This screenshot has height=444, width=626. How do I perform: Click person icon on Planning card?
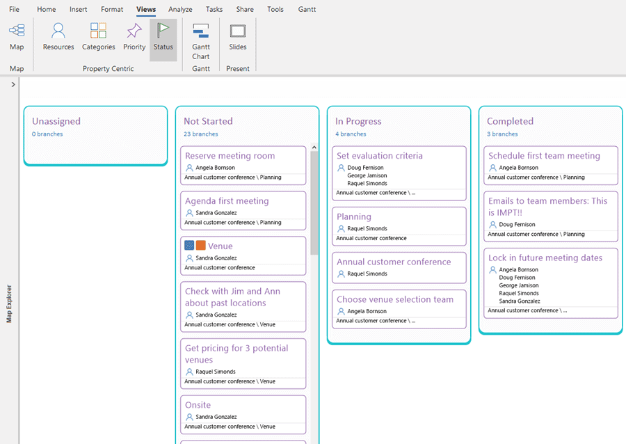(x=342, y=228)
